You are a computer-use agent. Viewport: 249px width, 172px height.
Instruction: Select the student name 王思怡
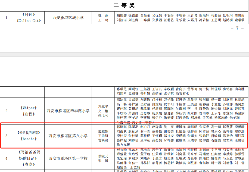click(239, 140)
